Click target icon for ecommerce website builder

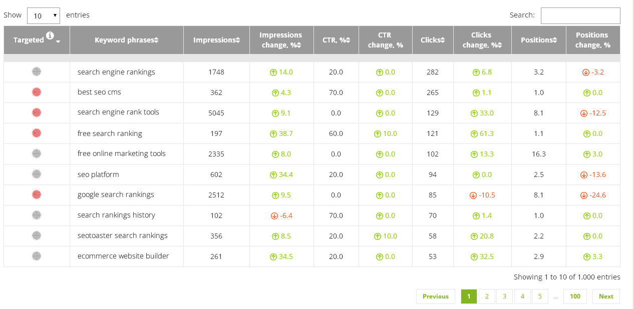(37, 256)
